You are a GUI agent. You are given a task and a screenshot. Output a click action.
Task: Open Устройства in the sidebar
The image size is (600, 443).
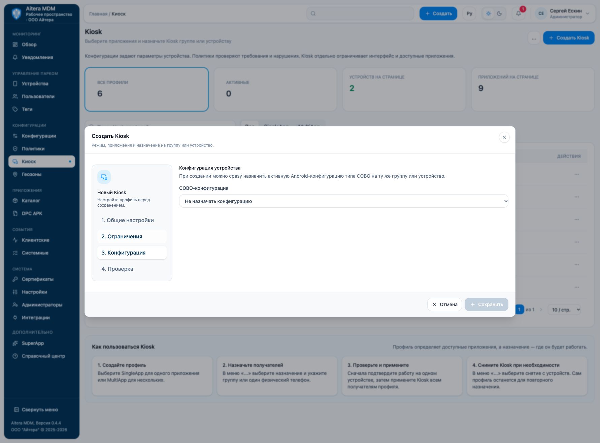point(42,84)
